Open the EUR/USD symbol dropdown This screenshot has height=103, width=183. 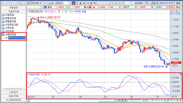(x=43, y=3)
